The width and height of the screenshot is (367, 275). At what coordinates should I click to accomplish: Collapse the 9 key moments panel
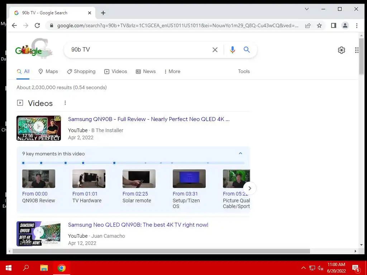click(240, 153)
